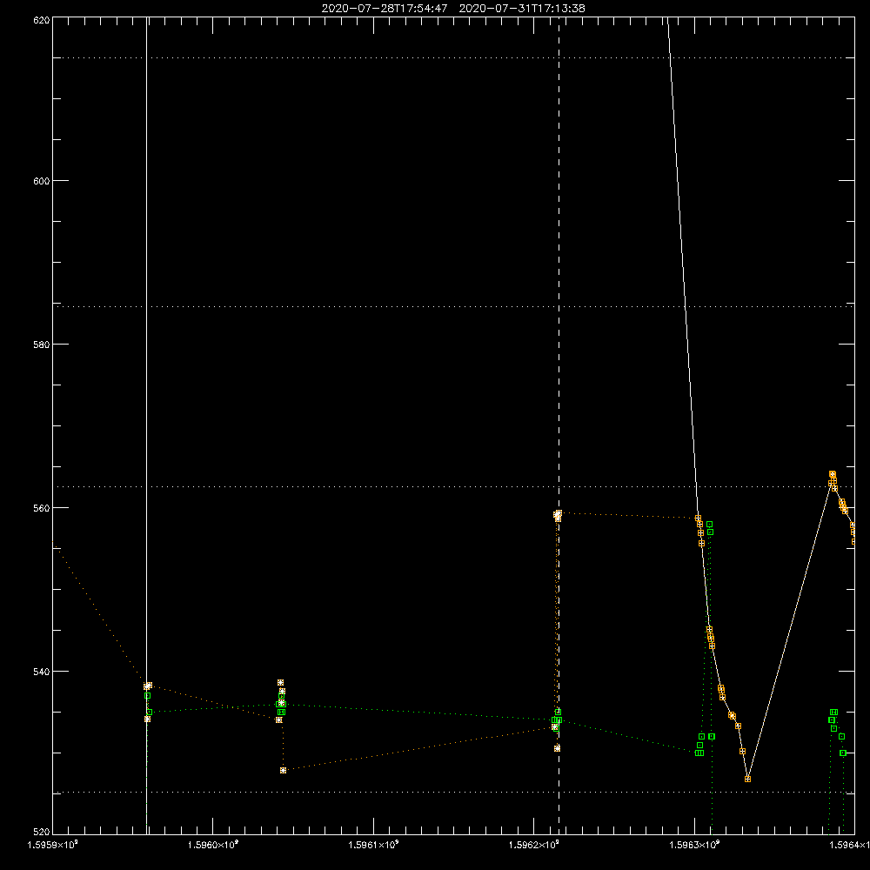Click the x-axis label 1.5959×10⁹
Viewport: 870px width, 870px height.
[53, 845]
